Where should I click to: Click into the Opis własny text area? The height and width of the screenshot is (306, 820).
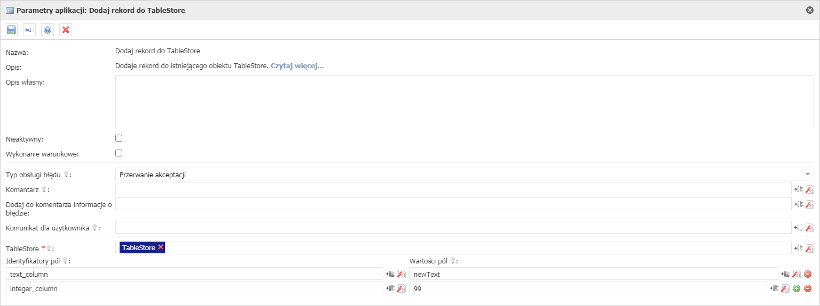[x=464, y=102]
